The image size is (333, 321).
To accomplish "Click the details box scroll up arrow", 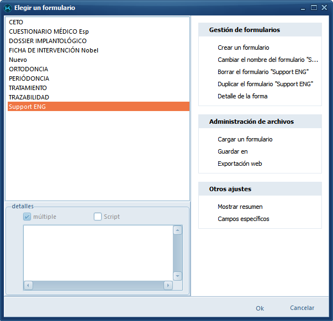I will point(177,230).
